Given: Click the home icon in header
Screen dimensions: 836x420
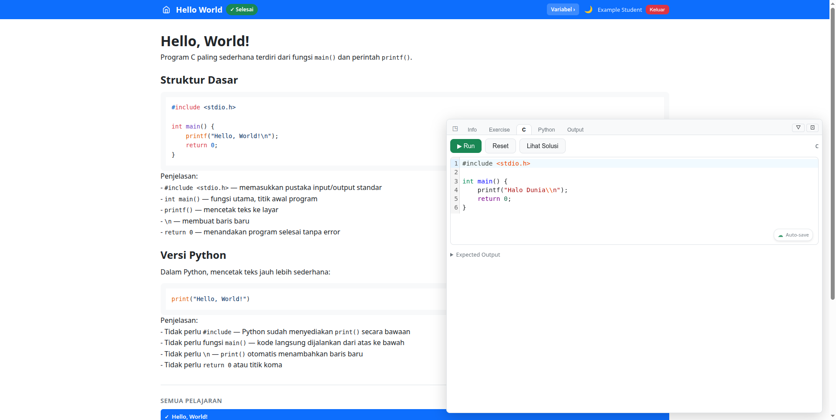Looking at the screenshot, I should point(166,10).
